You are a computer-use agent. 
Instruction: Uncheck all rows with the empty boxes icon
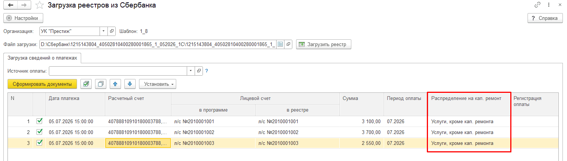(x=101, y=84)
